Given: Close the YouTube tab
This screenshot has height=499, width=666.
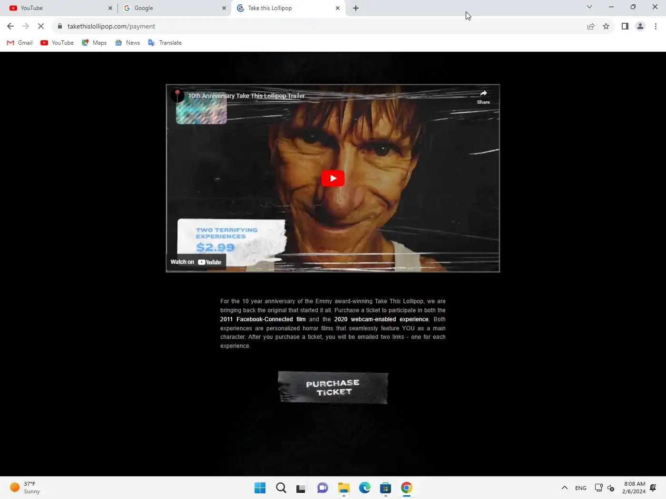Looking at the screenshot, I should (110, 8).
